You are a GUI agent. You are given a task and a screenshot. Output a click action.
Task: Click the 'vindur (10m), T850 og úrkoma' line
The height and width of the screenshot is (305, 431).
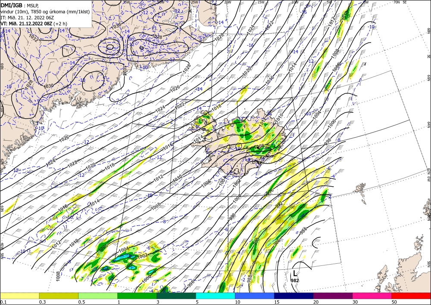point(45,11)
